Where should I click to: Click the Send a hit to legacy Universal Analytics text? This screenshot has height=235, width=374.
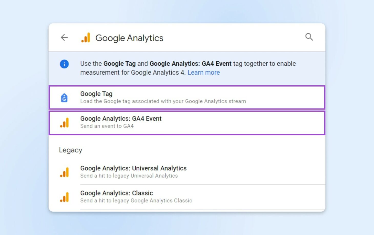click(129, 176)
